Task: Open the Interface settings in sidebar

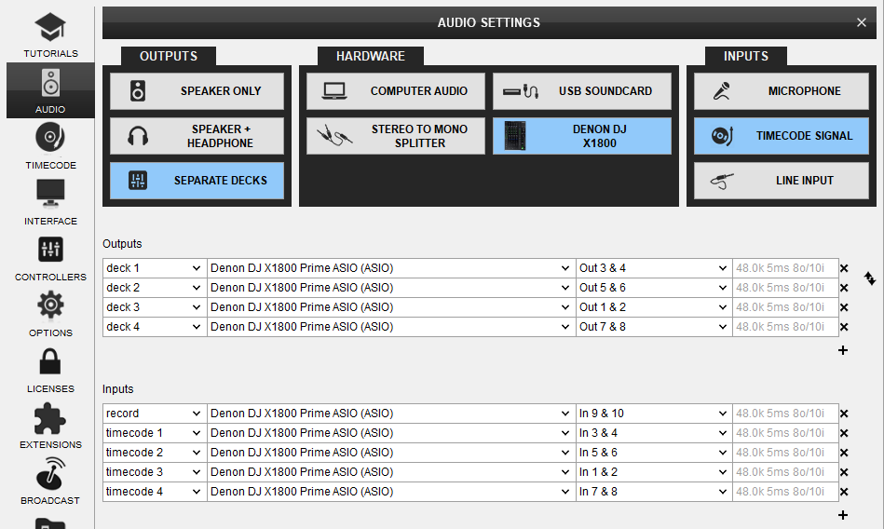Action: click(x=50, y=202)
